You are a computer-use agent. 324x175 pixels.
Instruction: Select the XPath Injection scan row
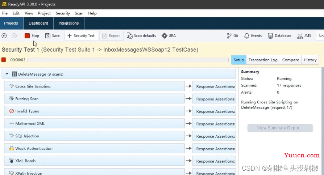[x=94, y=172]
